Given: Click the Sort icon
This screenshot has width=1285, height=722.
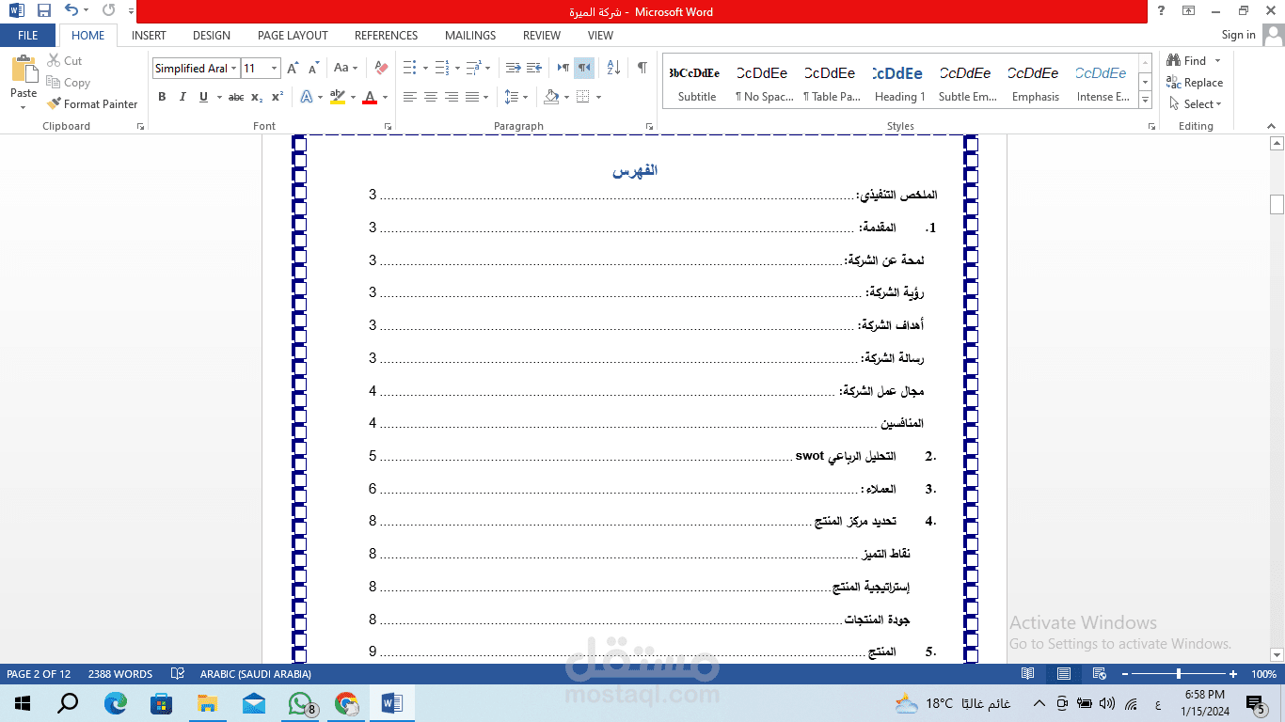Looking at the screenshot, I should click(613, 69).
